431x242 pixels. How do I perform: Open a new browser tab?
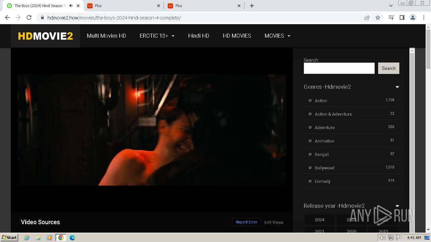[252, 6]
